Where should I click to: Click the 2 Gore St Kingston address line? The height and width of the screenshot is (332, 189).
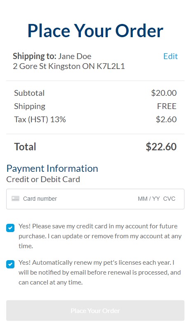click(69, 66)
